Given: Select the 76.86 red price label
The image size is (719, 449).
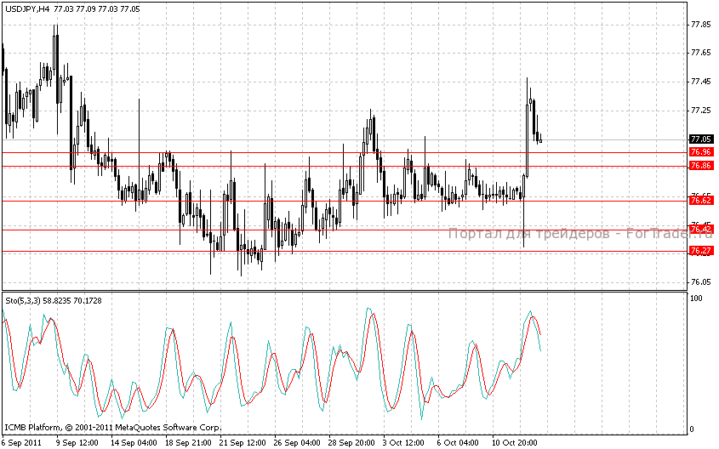Looking at the screenshot, I should click(x=700, y=166).
